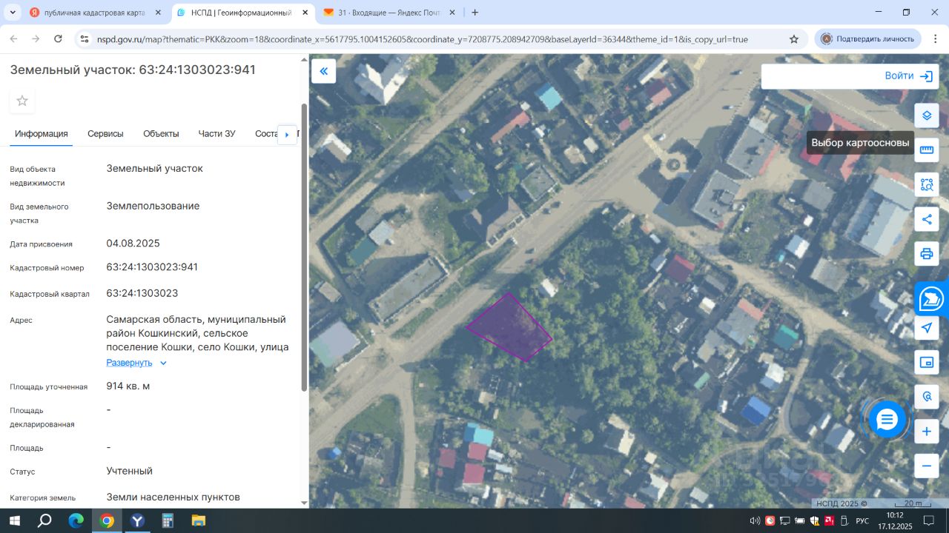Image resolution: width=949 pixels, height=533 pixels.
Task: Reload the browser page
Action: pyautogui.click(x=58, y=39)
